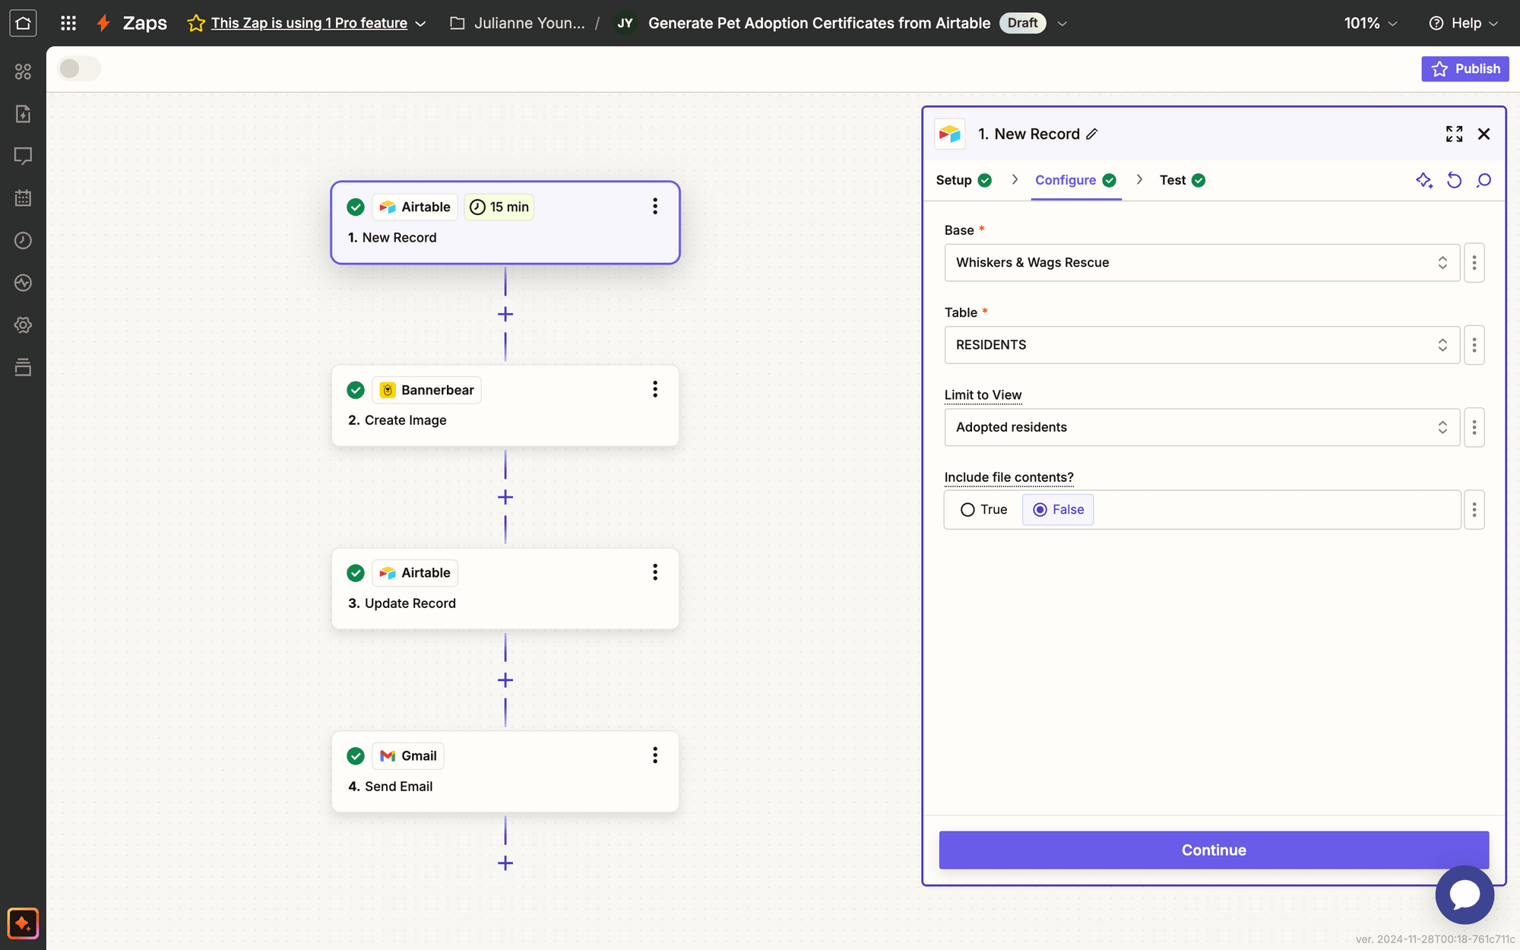Open the search icon in the step panel
The image size is (1520, 950).
coord(1484,180)
